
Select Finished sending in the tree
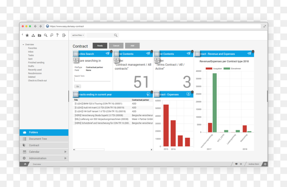point(36,63)
